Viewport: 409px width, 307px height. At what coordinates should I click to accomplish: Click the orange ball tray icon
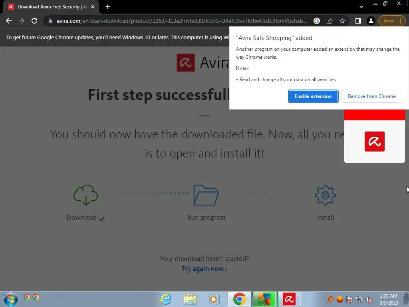(x=340, y=299)
